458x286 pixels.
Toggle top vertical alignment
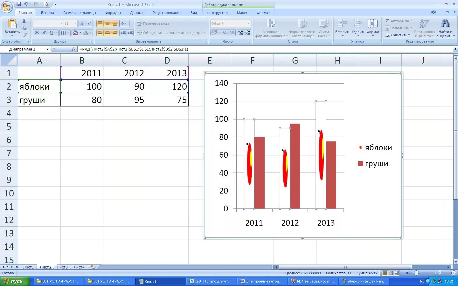pos(100,24)
